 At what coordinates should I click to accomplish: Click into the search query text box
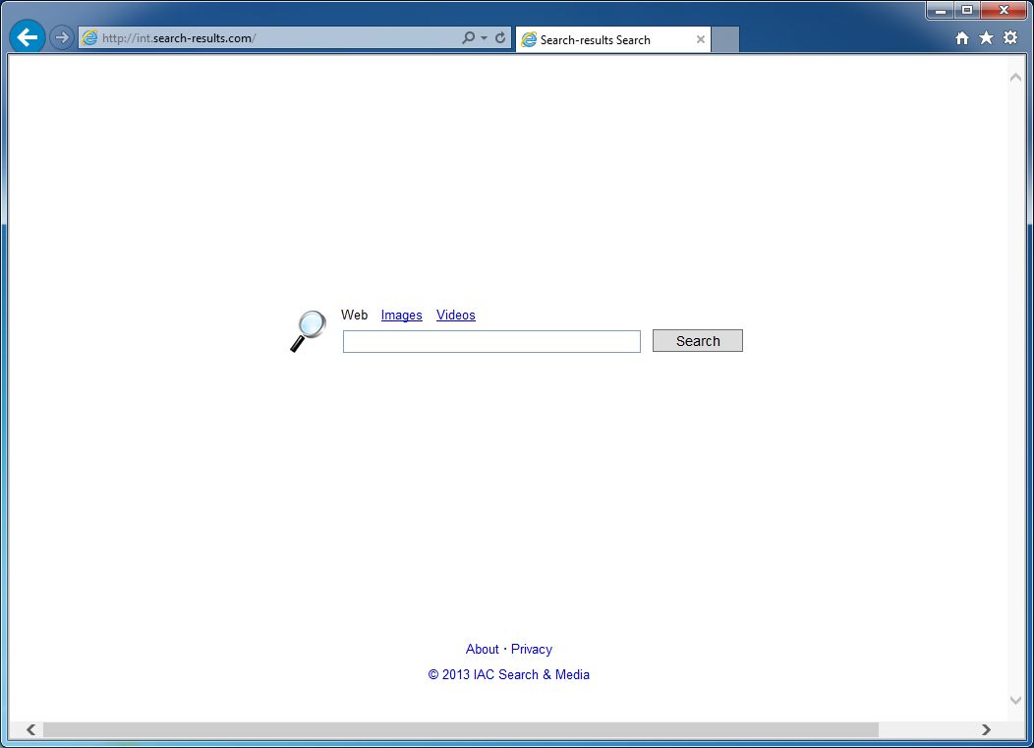[491, 342]
